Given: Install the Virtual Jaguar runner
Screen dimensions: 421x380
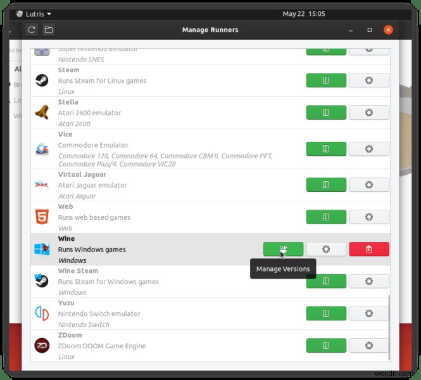Looking at the screenshot, I should (326, 185).
